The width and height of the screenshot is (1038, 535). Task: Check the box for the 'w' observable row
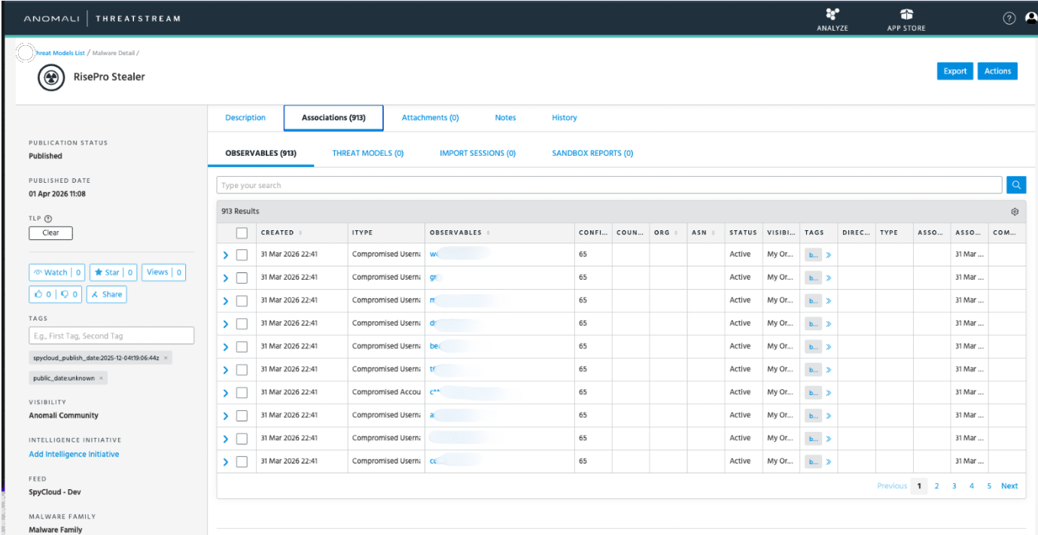[242, 255]
